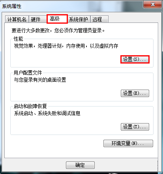Click the 视觉效果 performance description text

(x=66, y=46)
